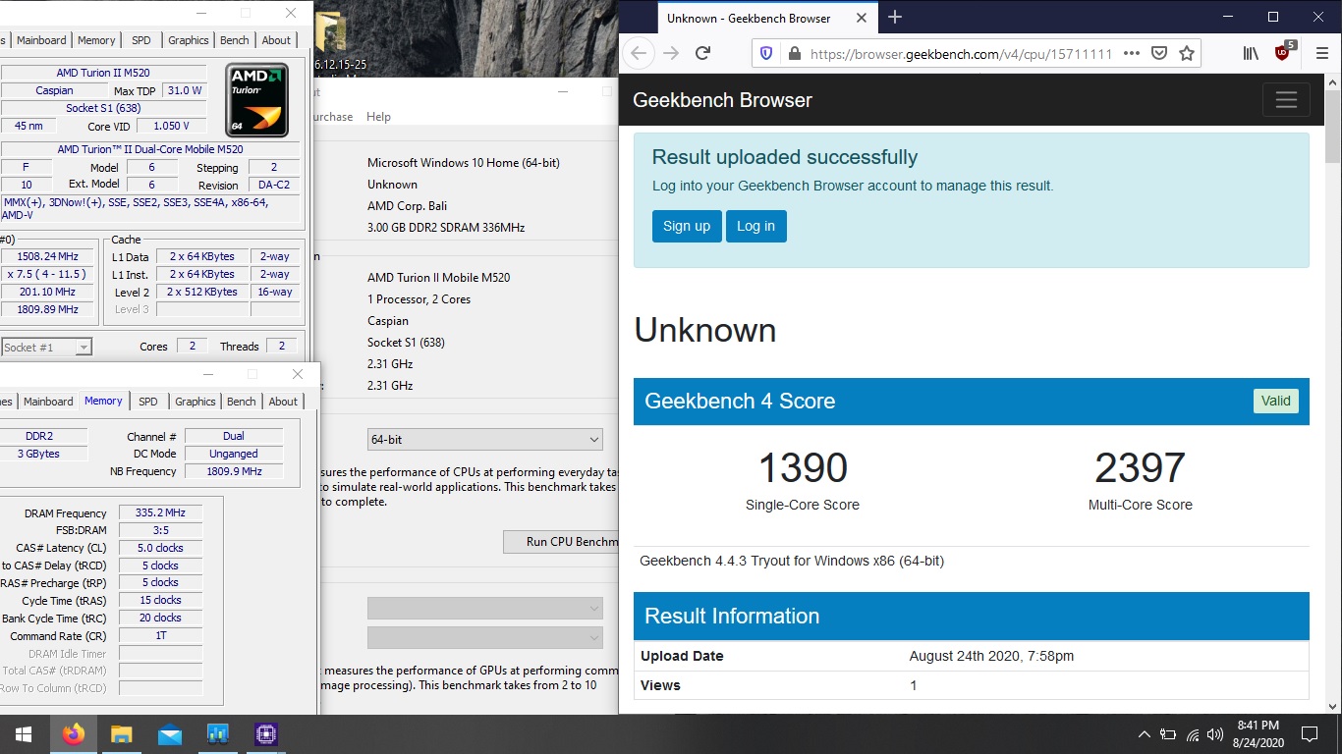
Task: Select SPD tab in lower CPU-Z window
Action: 148,402
